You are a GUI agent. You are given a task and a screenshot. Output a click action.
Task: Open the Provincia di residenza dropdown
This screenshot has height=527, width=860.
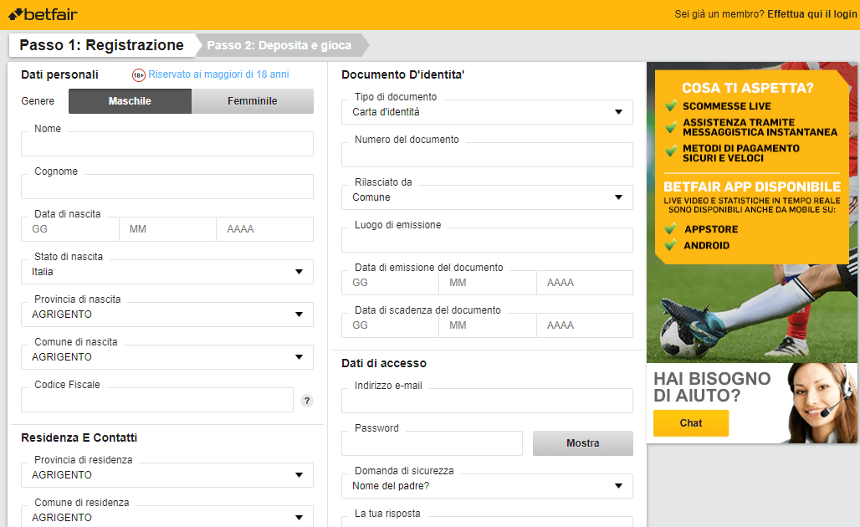click(x=167, y=475)
